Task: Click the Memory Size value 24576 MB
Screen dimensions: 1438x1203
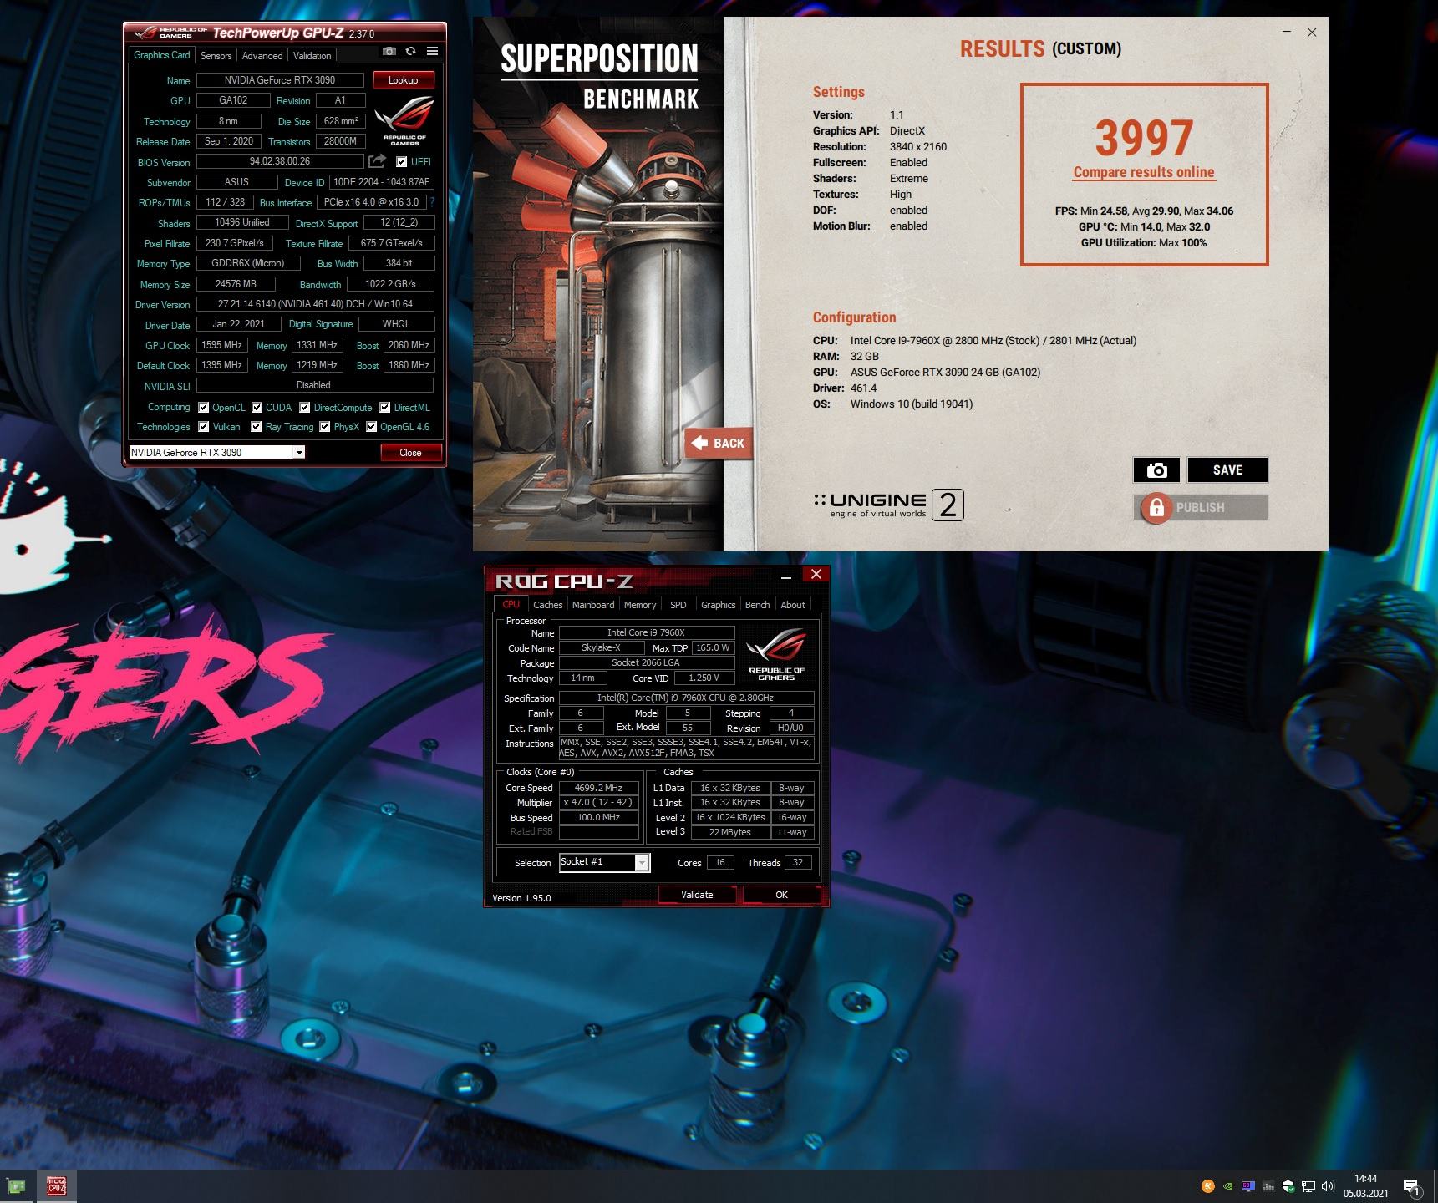Action: (x=236, y=284)
